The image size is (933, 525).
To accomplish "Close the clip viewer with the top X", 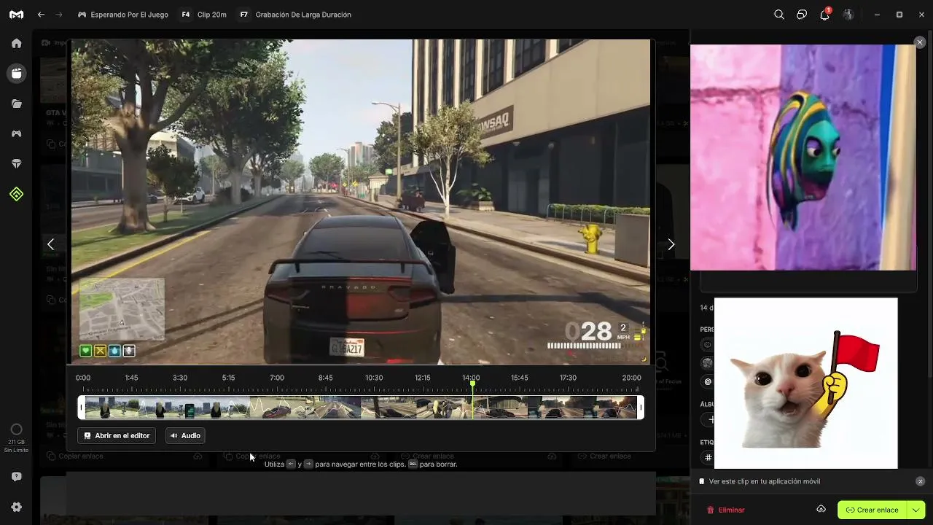I will (x=920, y=42).
